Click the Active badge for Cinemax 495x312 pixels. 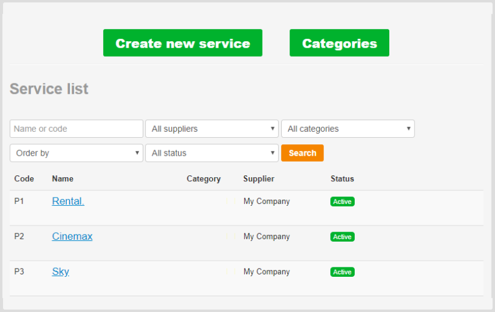[343, 237]
